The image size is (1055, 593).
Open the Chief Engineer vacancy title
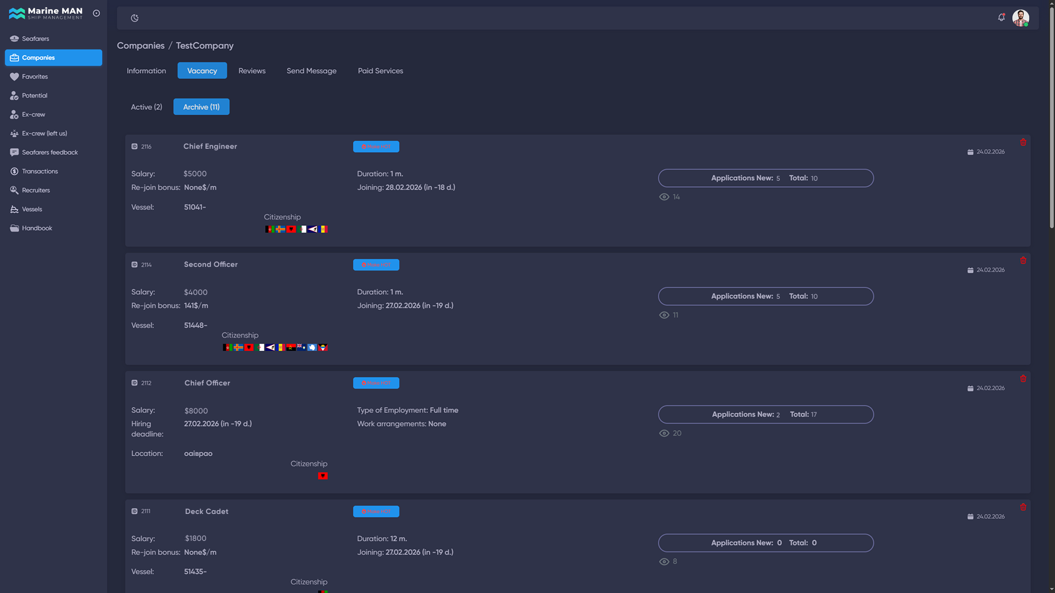click(210, 147)
